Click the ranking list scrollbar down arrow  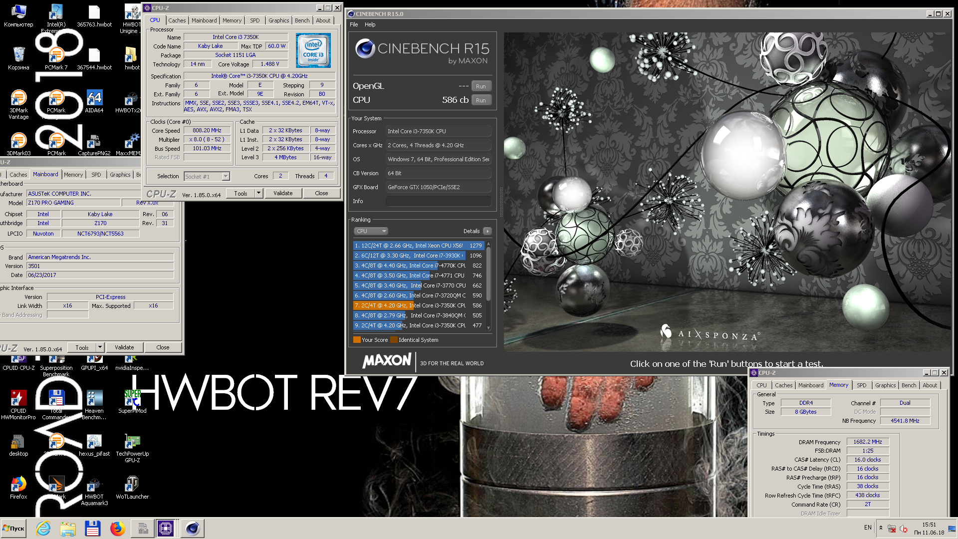[488, 328]
